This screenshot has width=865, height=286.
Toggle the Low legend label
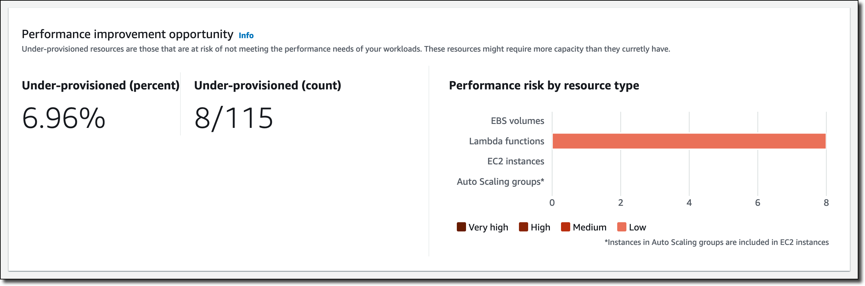click(637, 227)
